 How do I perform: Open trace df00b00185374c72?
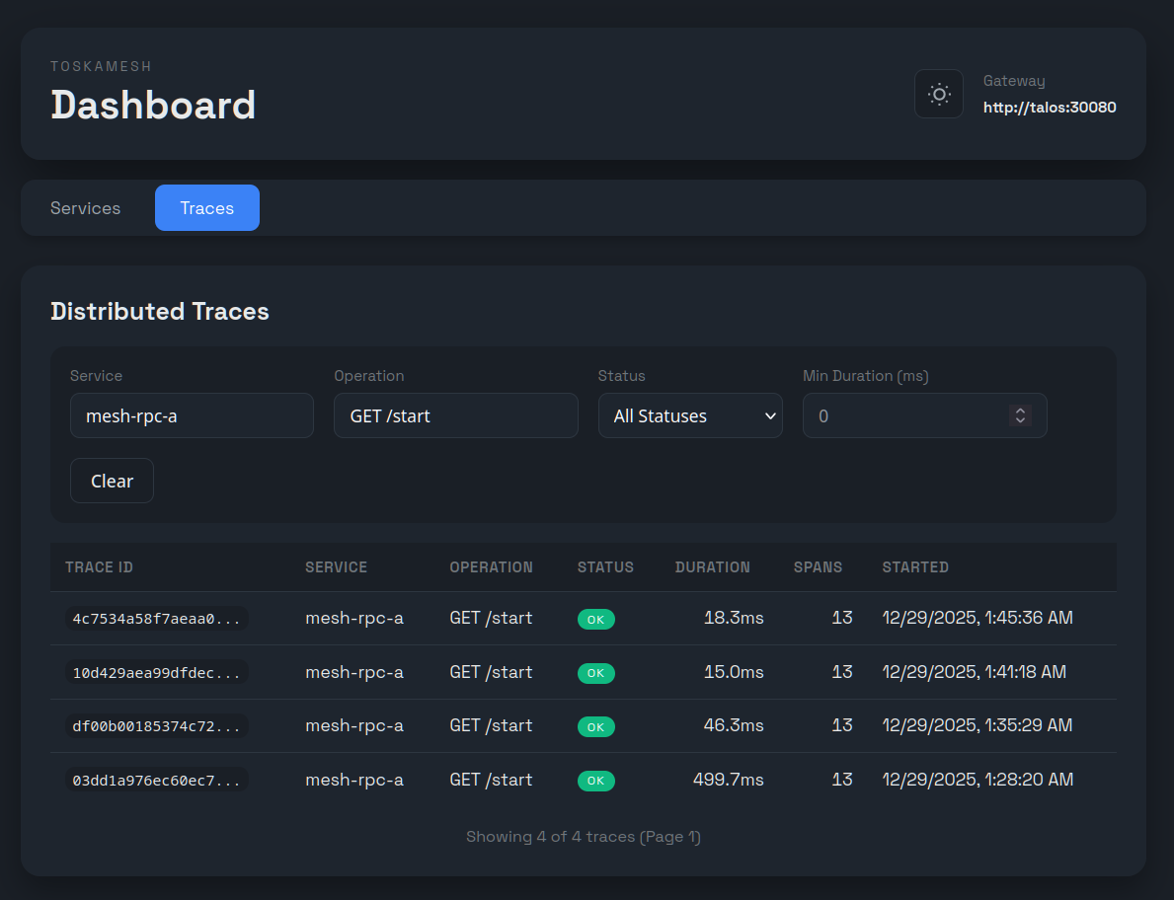click(x=155, y=726)
